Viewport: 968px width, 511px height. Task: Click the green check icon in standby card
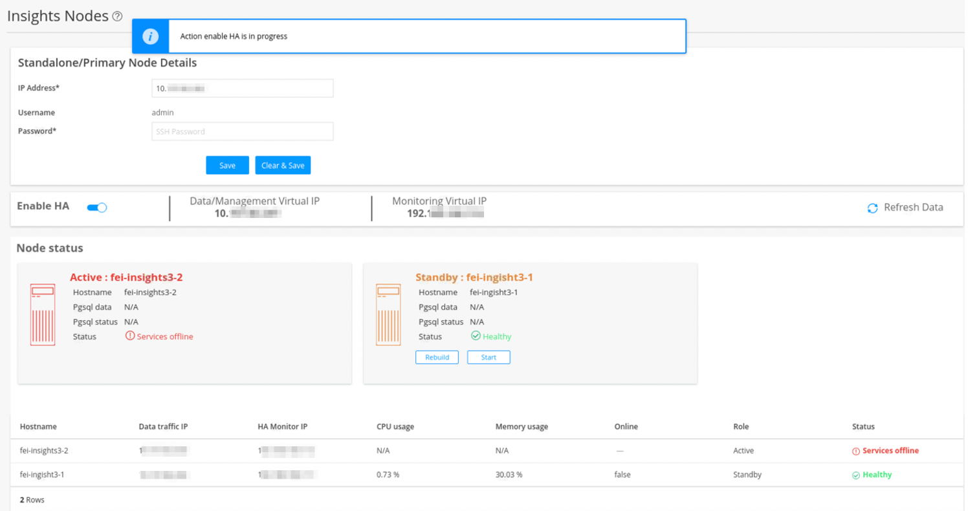tap(476, 336)
